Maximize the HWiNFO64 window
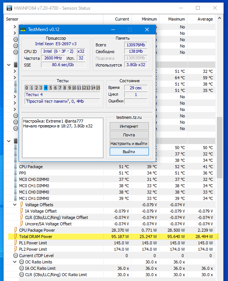Screen dimensions: 228x281 198,8
